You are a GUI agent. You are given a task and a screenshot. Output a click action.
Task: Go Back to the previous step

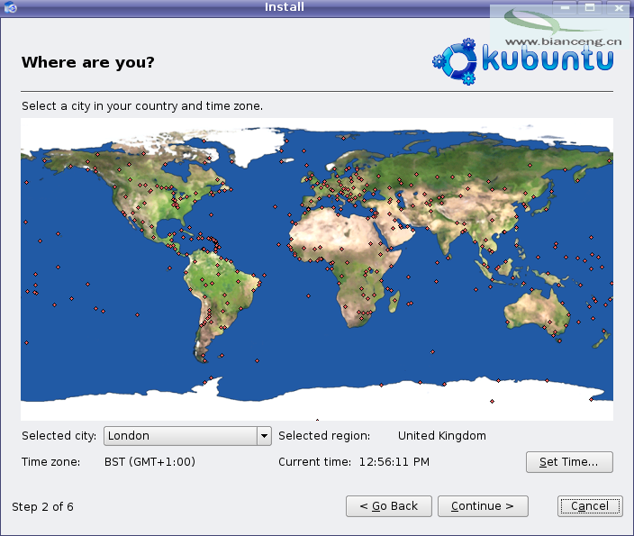[388, 506]
